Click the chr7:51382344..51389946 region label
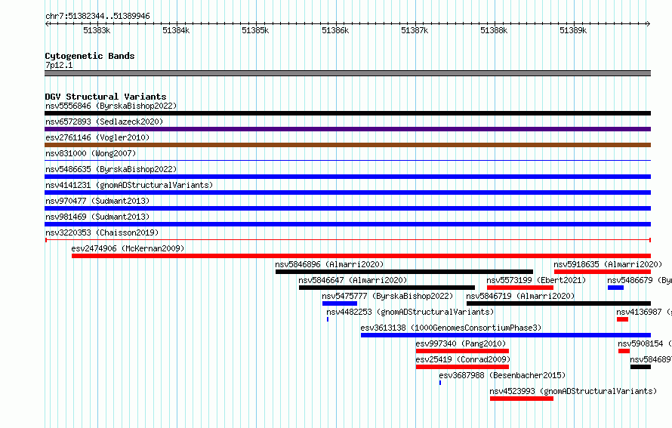This screenshot has height=428, width=672. pos(97,16)
